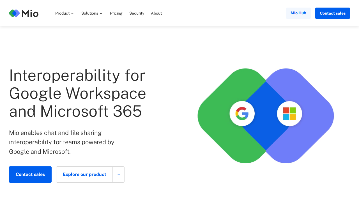Click the Mio enables chat description paragraph

click(62, 142)
